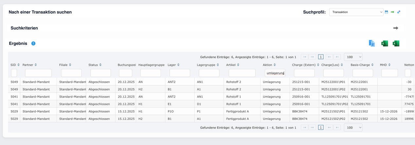Go to first page in bottom paginator
The width and height of the screenshot is (415, 145).
pyautogui.click(x=304, y=127)
